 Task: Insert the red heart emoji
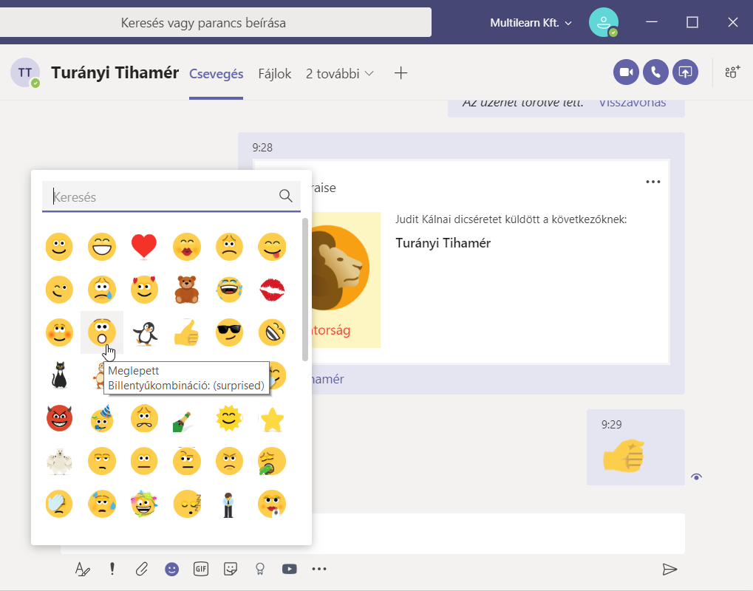[x=144, y=247]
